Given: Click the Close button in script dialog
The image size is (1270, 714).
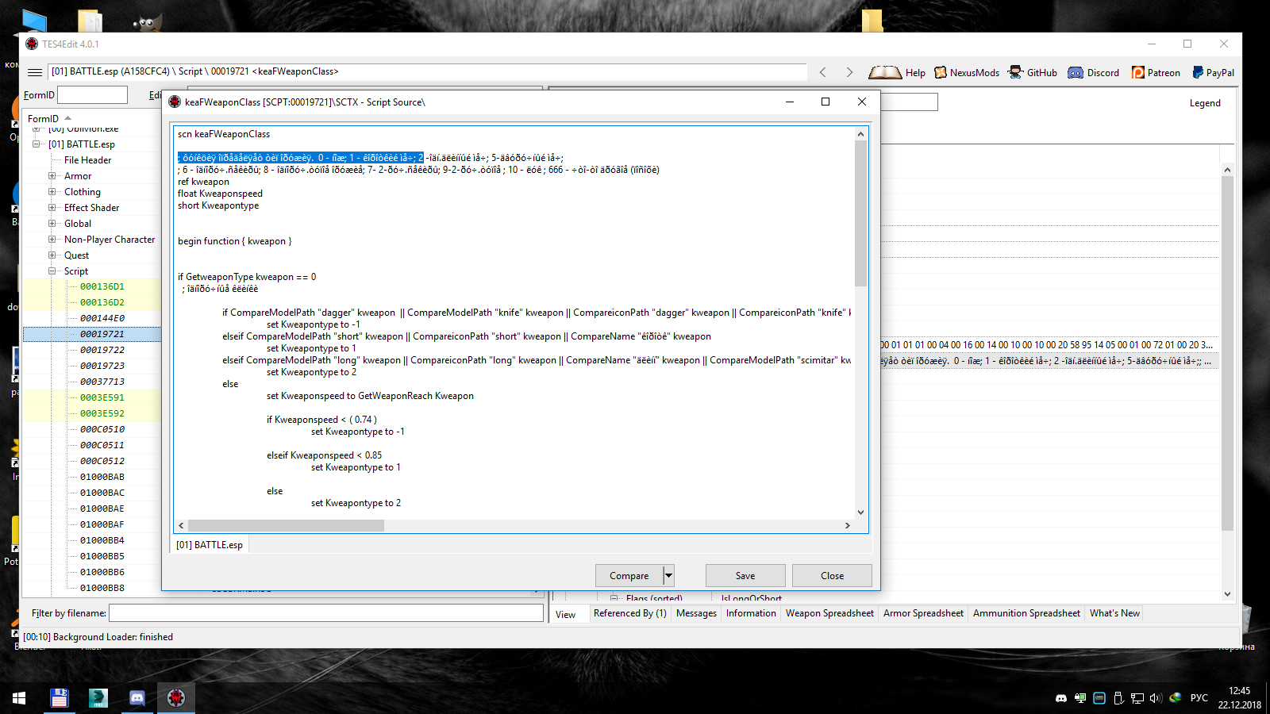Looking at the screenshot, I should (832, 576).
